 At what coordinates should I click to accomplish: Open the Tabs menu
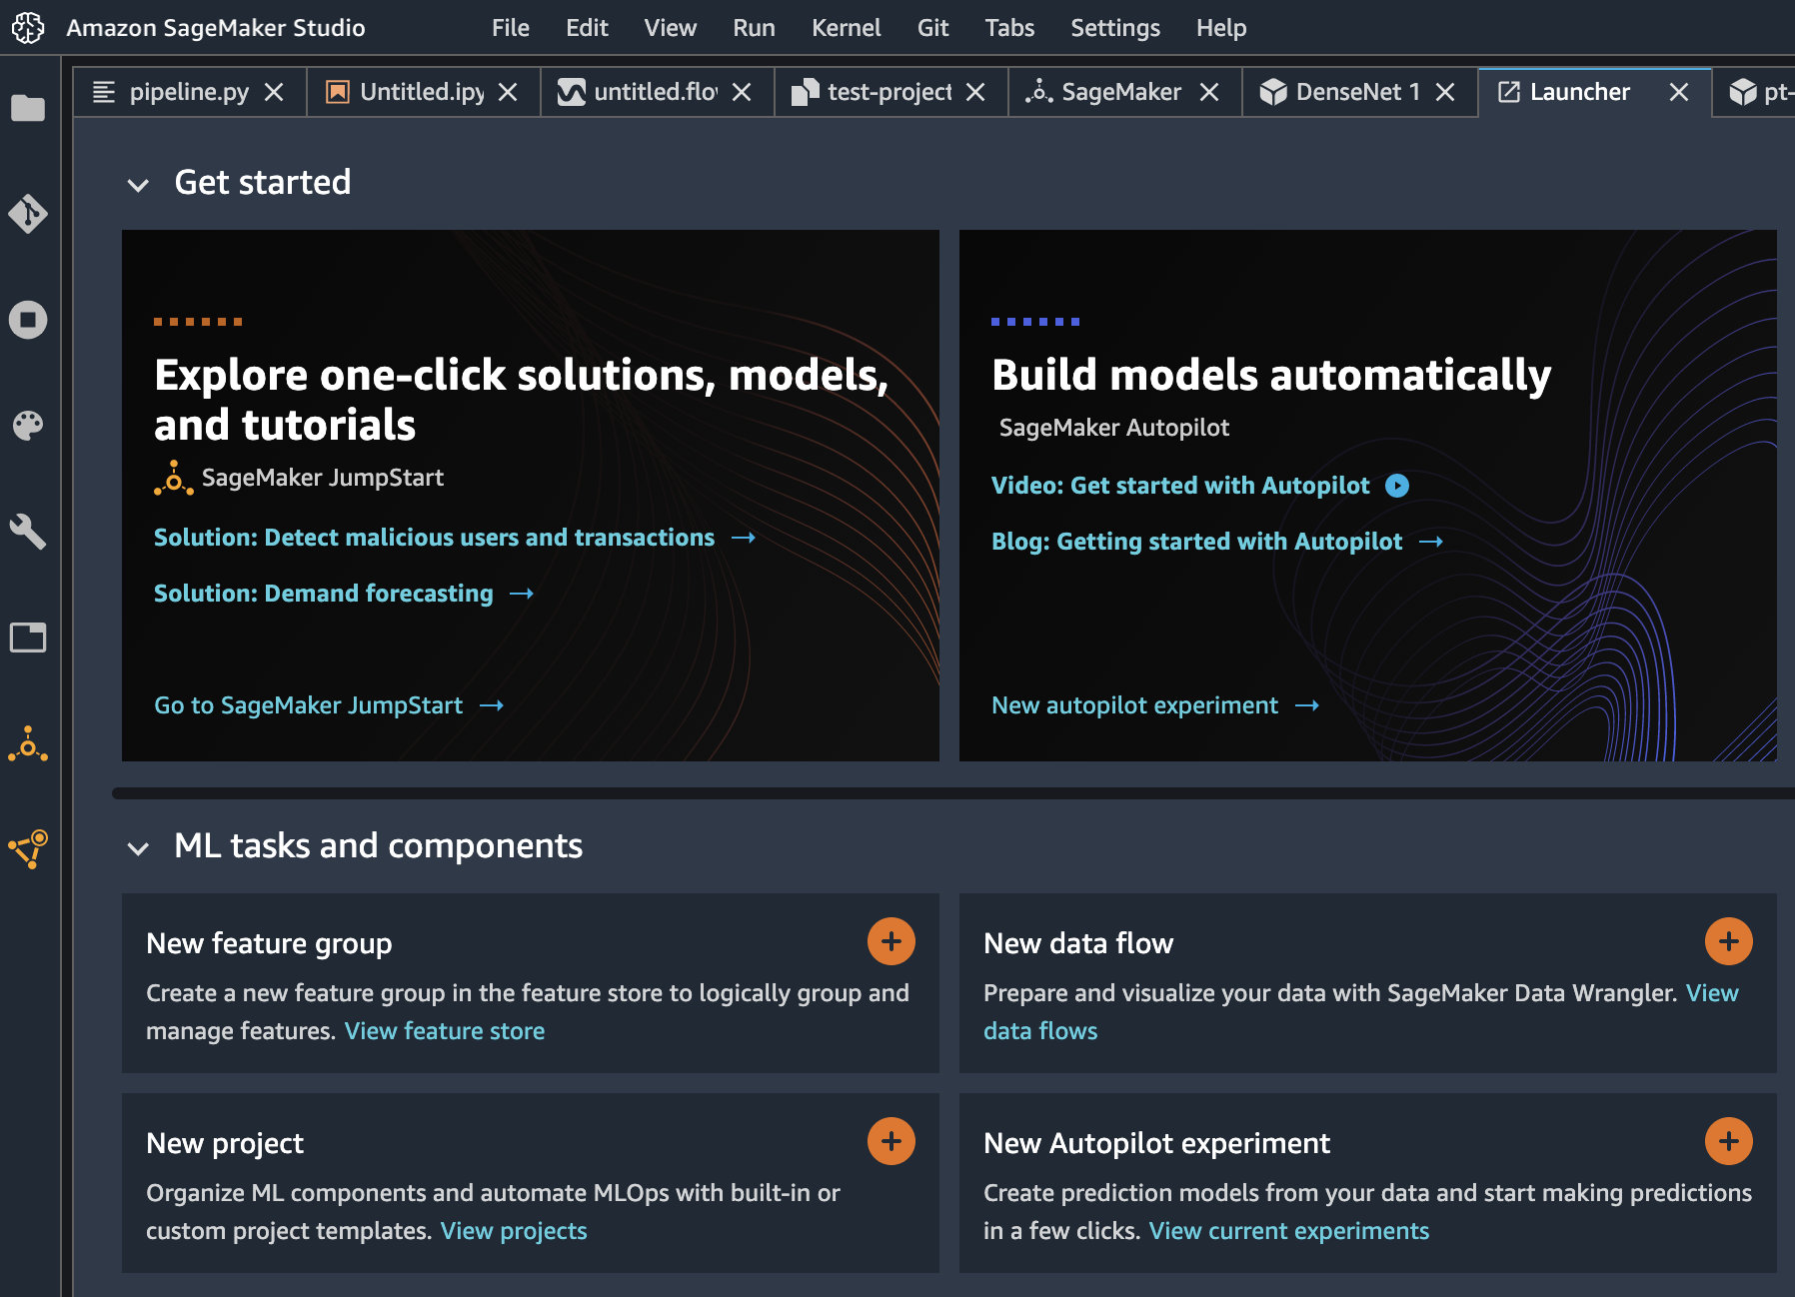click(1009, 28)
